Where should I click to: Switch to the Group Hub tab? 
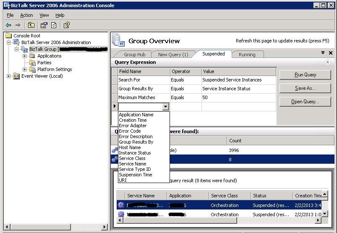135,55
